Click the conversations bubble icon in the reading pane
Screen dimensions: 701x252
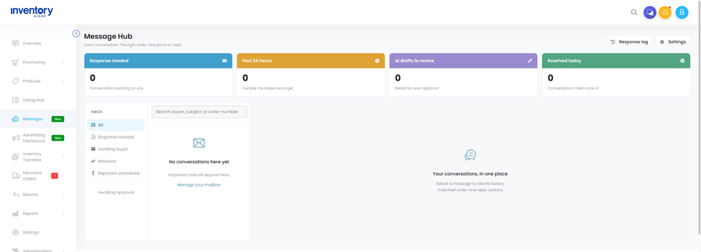(470, 155)
